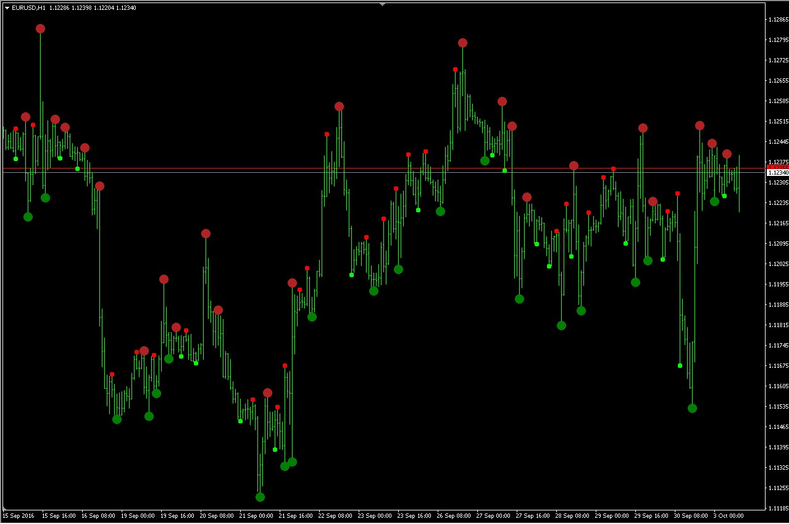Click the large green dot at 30 Sep low

[692, 408]
